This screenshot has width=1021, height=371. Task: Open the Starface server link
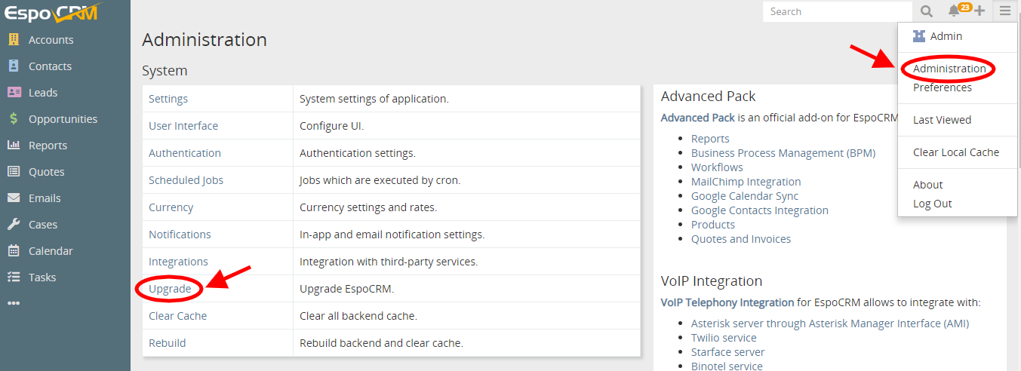pos(728,352)
